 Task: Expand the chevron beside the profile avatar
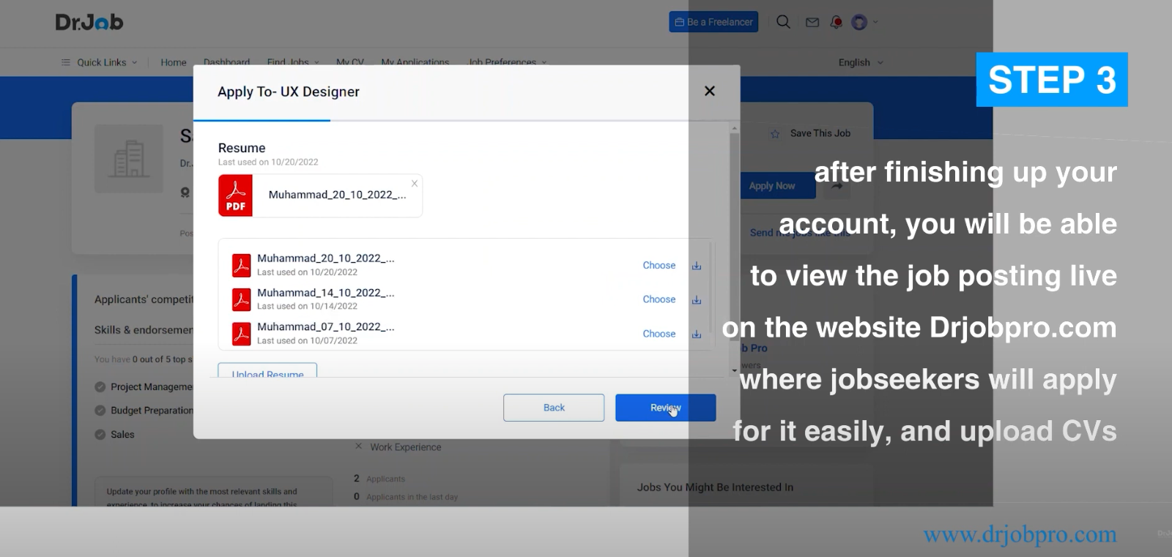(x=875, y=22)
